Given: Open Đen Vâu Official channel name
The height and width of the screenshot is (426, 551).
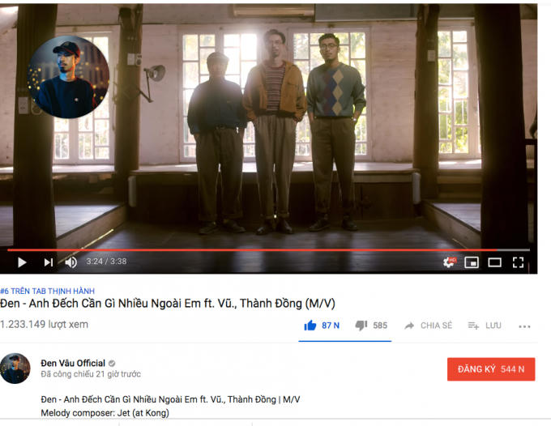Looking at the screenshot, I should pyautogui.click(x=73, y=363).
